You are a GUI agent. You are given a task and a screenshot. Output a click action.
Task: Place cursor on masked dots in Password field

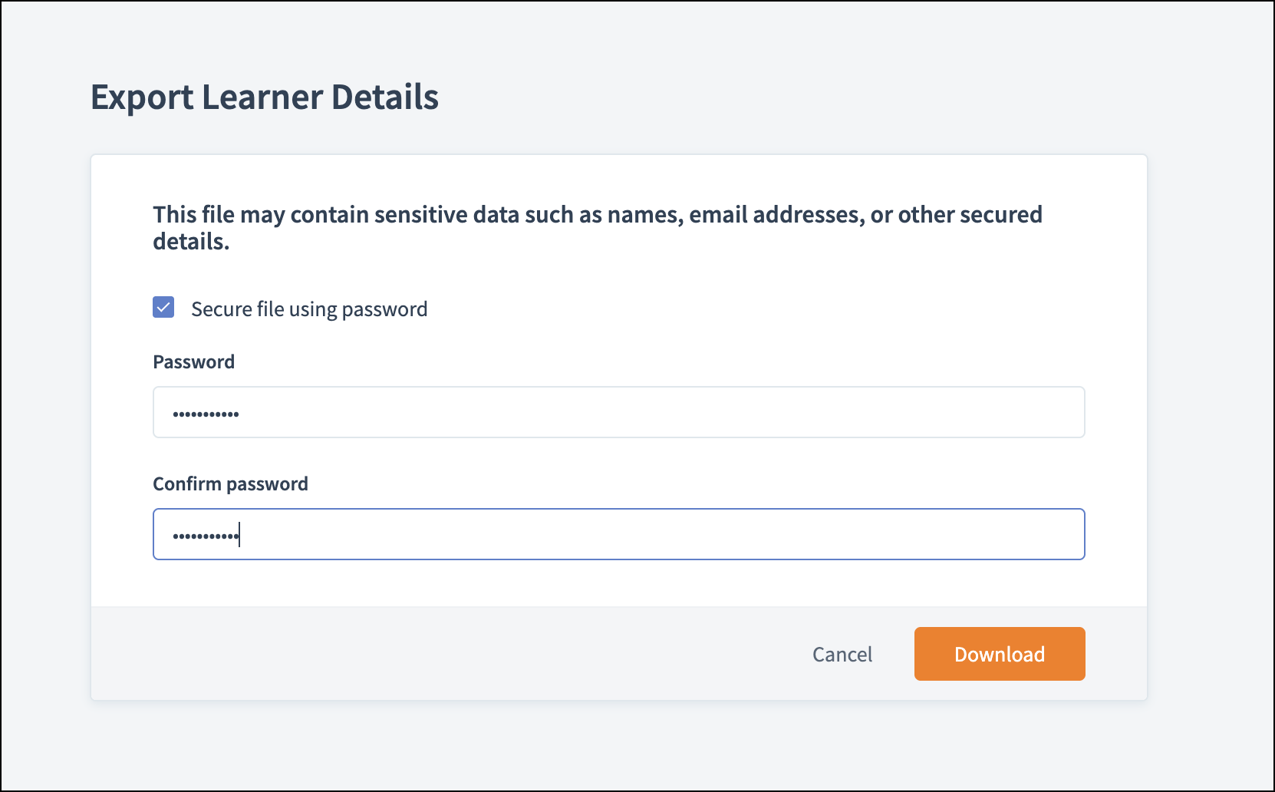coord(206,414)
